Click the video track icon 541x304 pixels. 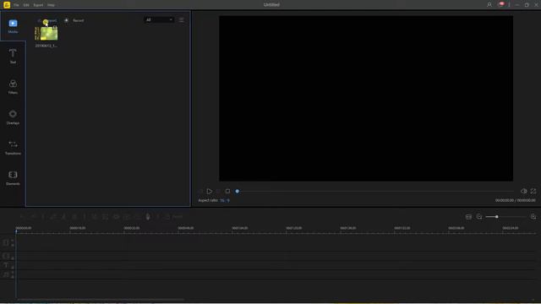(6, 242)
